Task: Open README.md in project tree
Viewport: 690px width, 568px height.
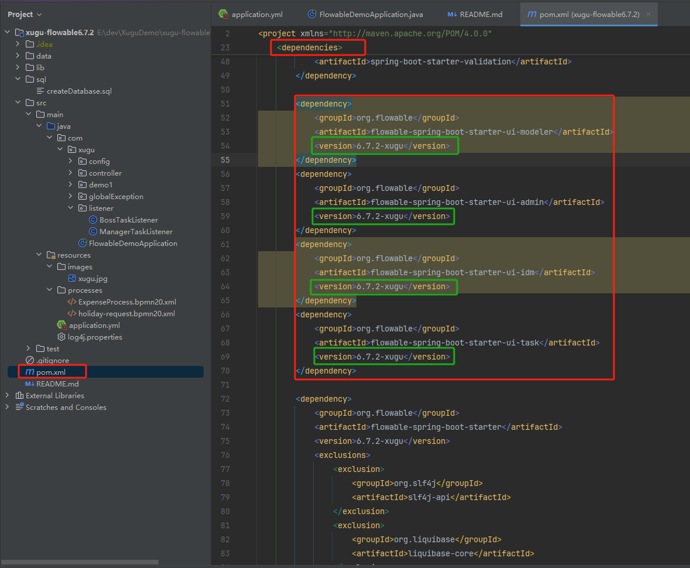Action: point(57,384)
